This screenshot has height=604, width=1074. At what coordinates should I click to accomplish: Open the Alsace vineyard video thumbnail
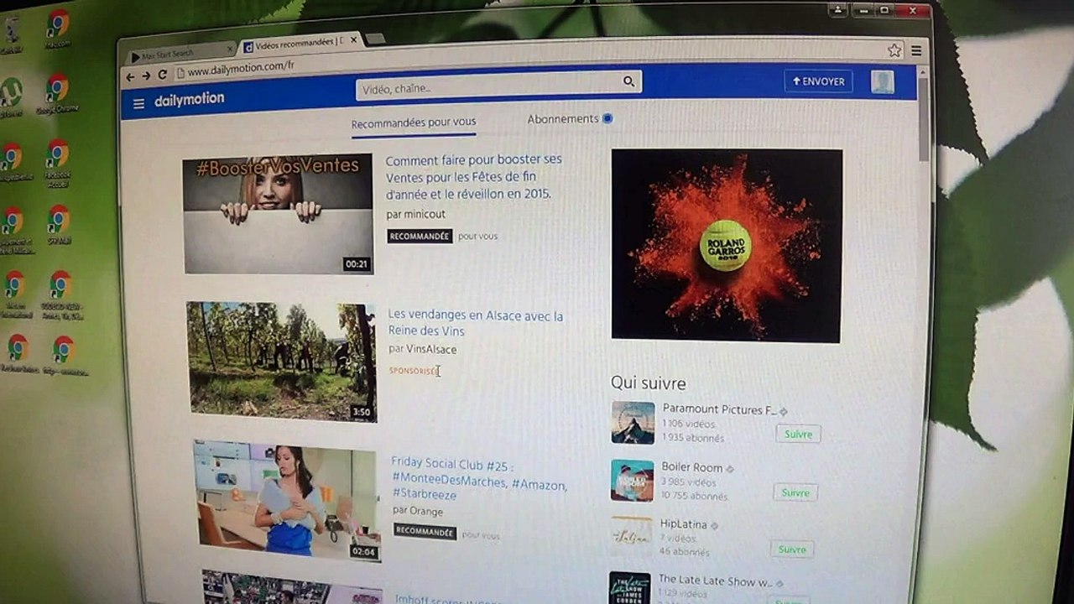(282, 362)
